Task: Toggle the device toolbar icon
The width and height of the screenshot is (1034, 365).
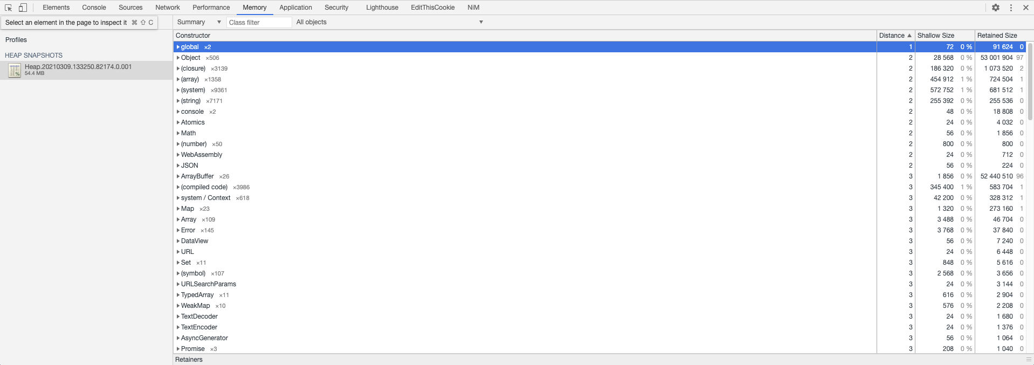Action: [x=23, y=8]
